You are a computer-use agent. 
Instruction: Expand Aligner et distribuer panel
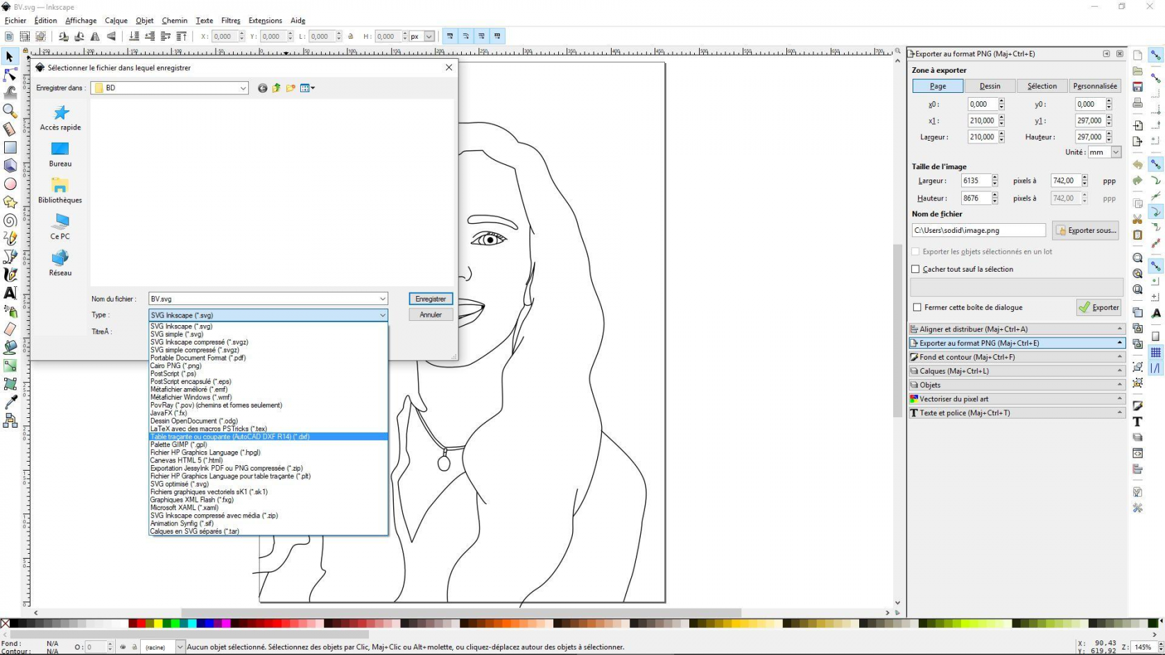(1017, 329)
